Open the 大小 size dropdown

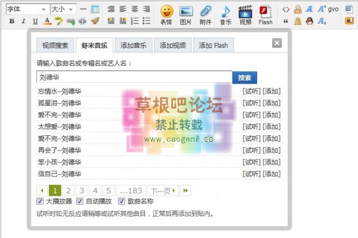coord(63,10)
